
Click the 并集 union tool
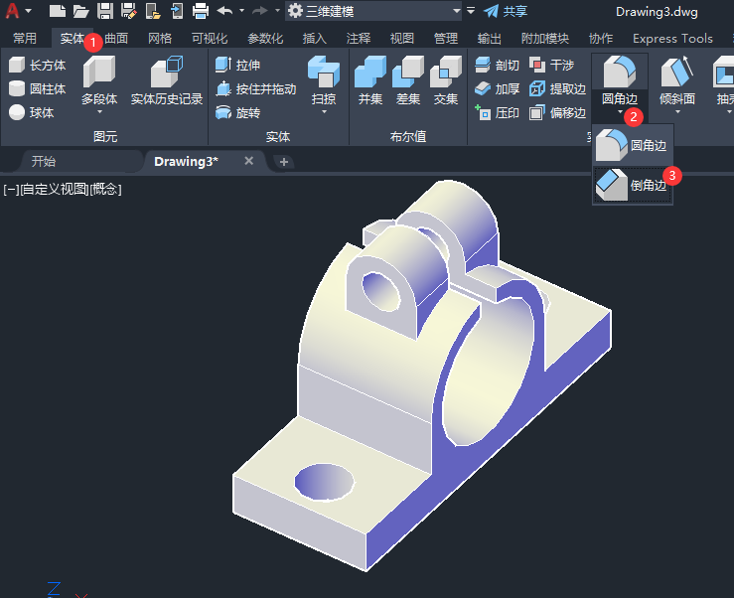click(x=370, y=80)
